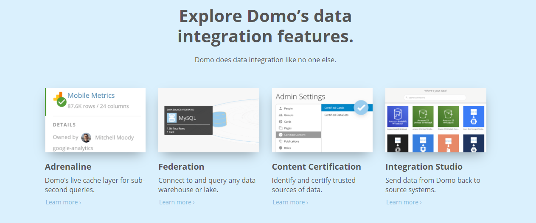This screenshot has height=223, width=536.
Task: Click "Domo's live cache layer for sub-second queries."
Action: click(95, 185)
